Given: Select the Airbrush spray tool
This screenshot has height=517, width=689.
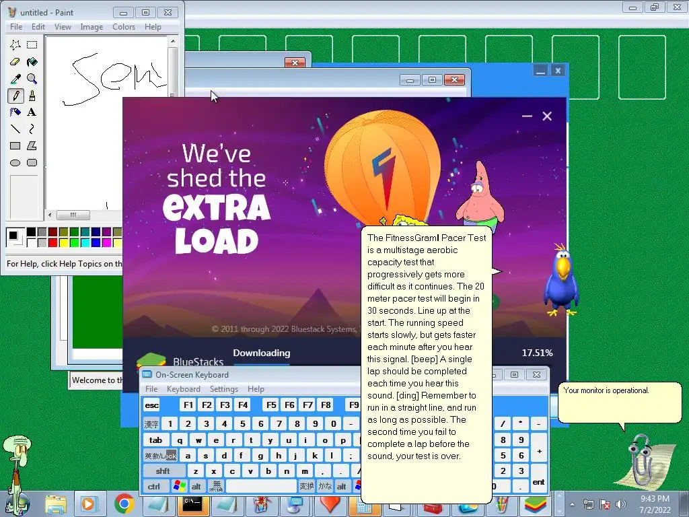Looking at the screenshot, I should click(15, 112).
